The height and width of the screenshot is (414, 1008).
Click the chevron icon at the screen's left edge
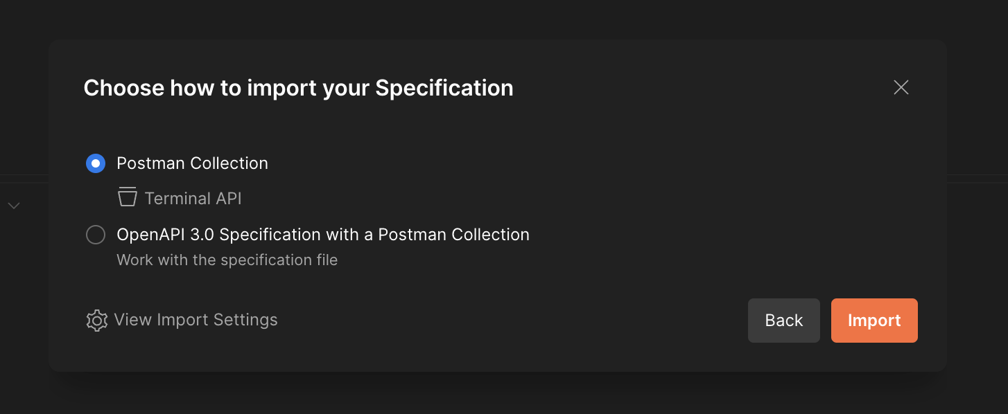pyautogui.click(x=13, y=205)
